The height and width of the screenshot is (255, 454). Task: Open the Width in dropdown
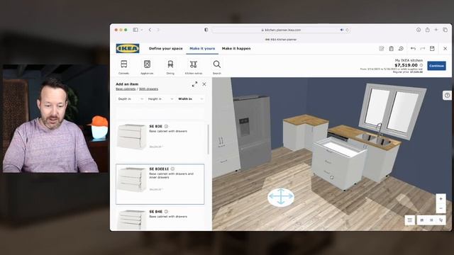pos(190,99)
